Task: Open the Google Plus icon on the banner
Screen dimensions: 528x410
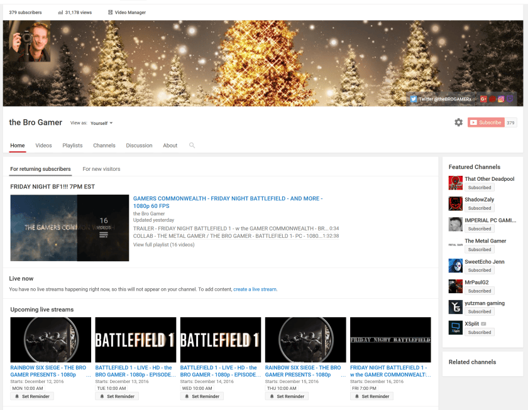Action: pos(483,99)
